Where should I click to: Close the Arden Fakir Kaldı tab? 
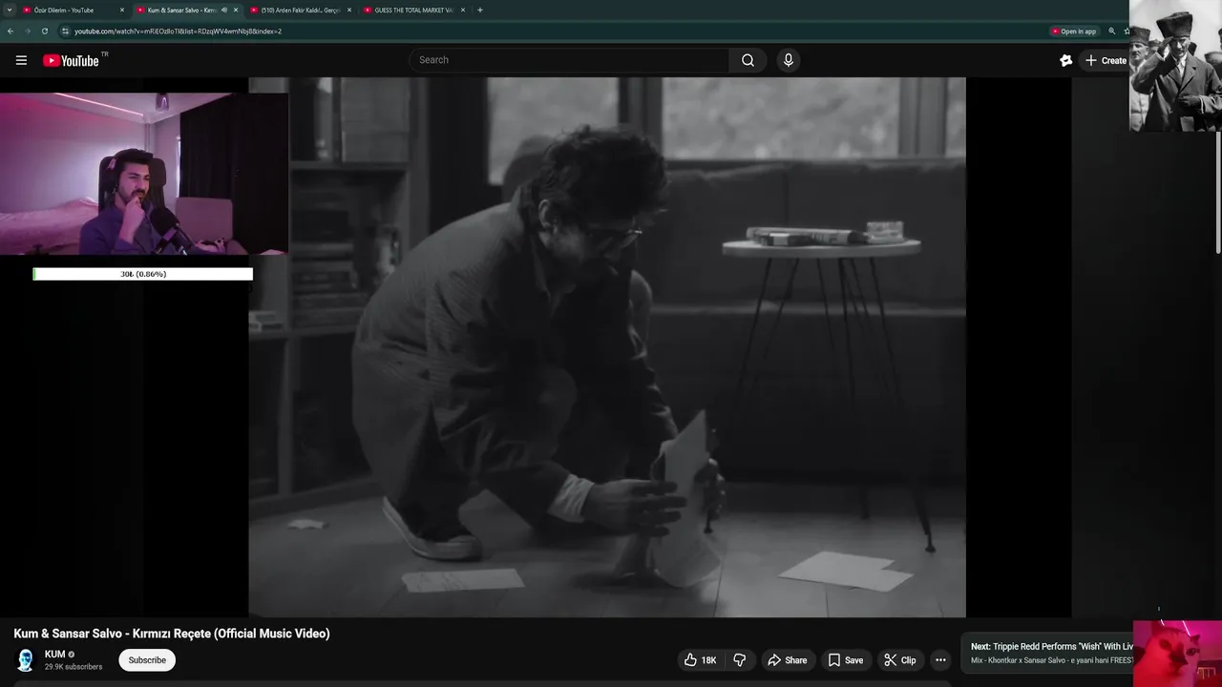349,10
